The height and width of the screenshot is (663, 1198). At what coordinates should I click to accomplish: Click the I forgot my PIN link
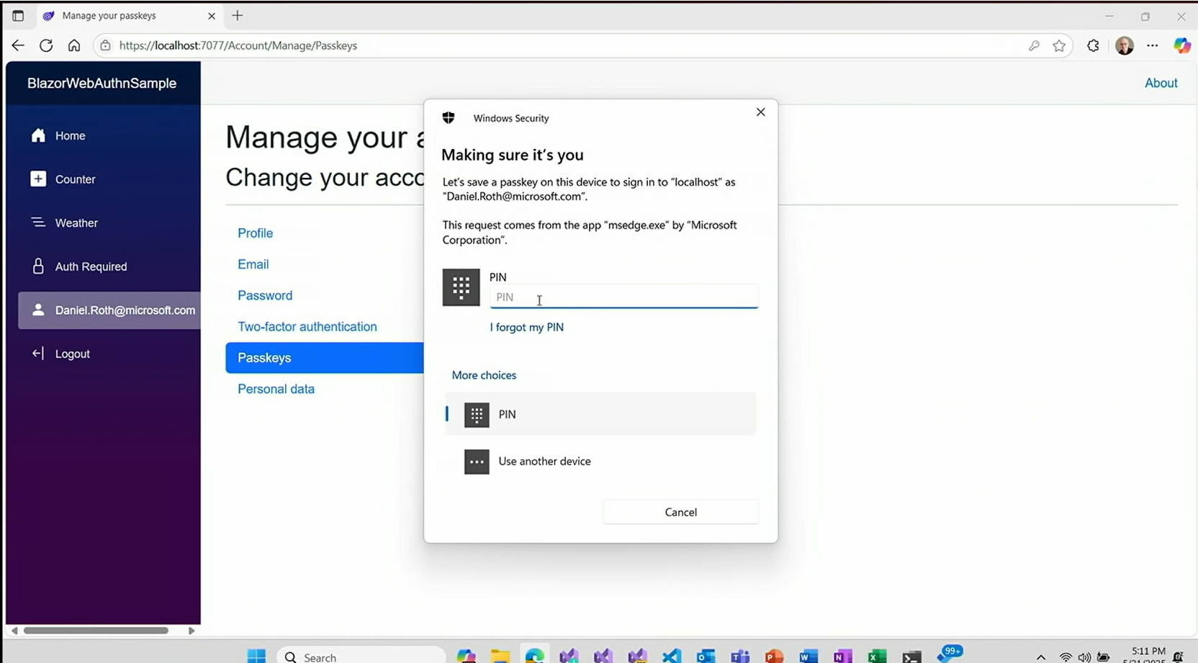526,327
